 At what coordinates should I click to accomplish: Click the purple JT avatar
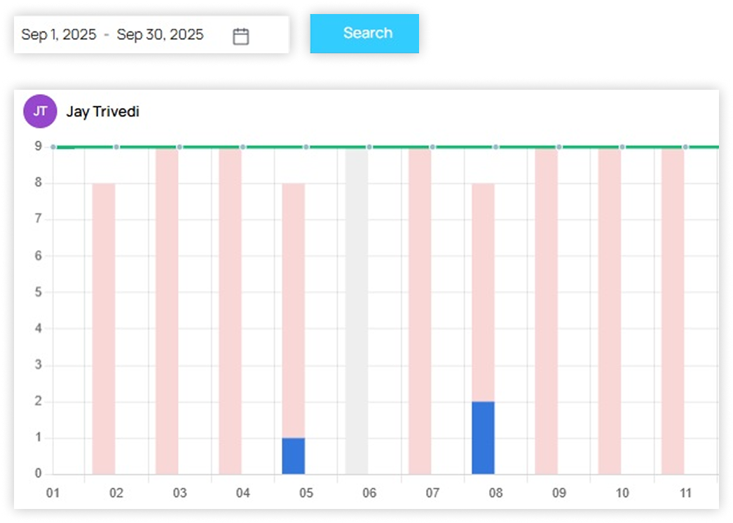click(40, 111)
